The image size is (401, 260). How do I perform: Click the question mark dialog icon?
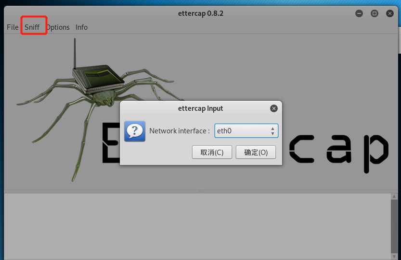135,131
